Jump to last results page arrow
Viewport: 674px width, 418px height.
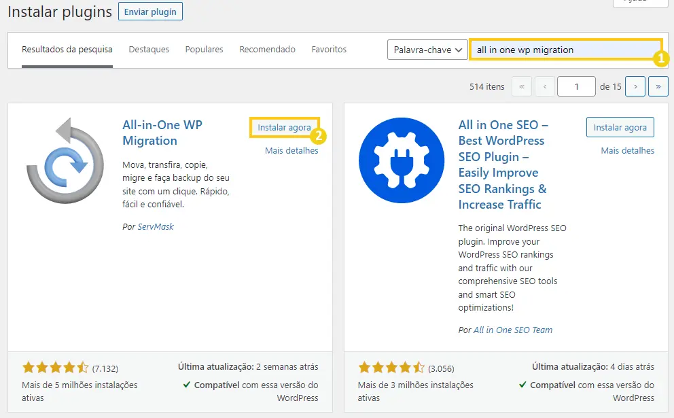(658, 86)
